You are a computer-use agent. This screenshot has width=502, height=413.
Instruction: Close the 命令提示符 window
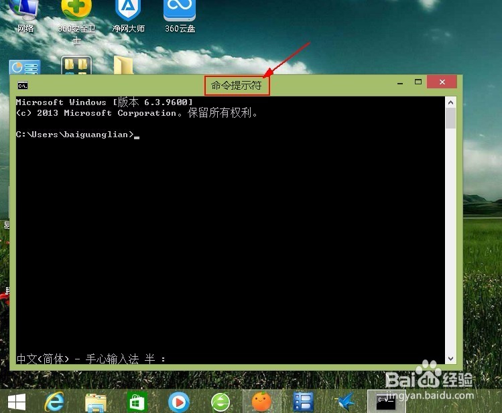tap(442, 82)
